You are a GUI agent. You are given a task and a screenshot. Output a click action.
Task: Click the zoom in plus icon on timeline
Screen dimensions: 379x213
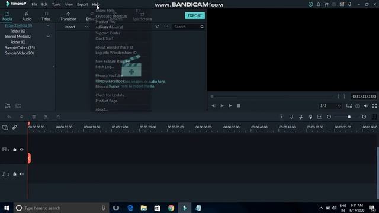pyautogui.click(x=364, y=117)
